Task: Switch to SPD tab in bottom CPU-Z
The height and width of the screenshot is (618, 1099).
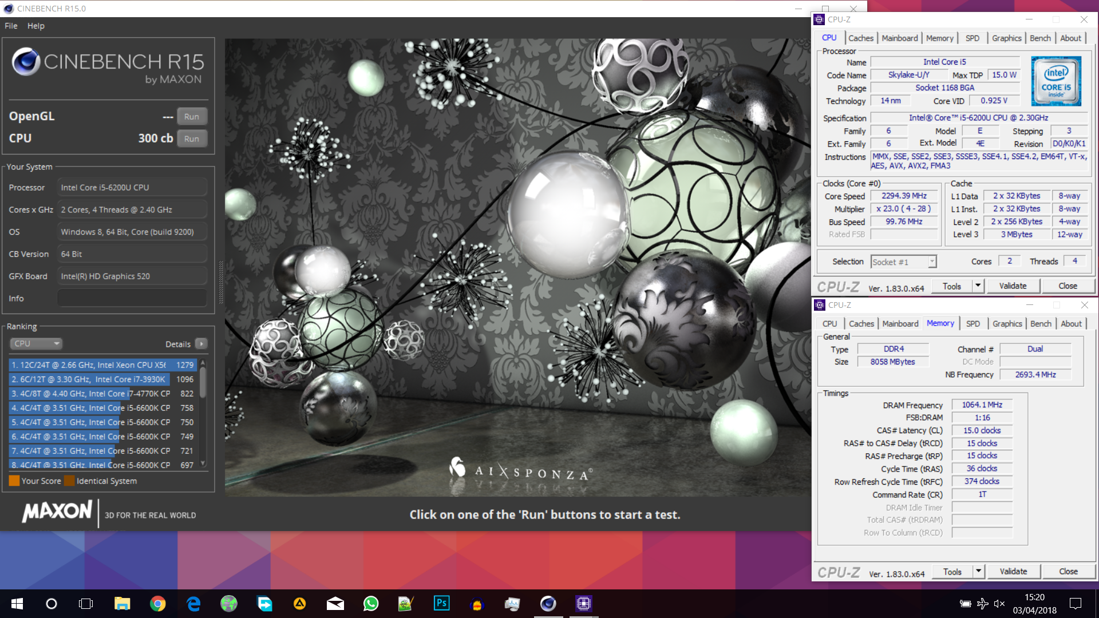Action: click(973, 323)
